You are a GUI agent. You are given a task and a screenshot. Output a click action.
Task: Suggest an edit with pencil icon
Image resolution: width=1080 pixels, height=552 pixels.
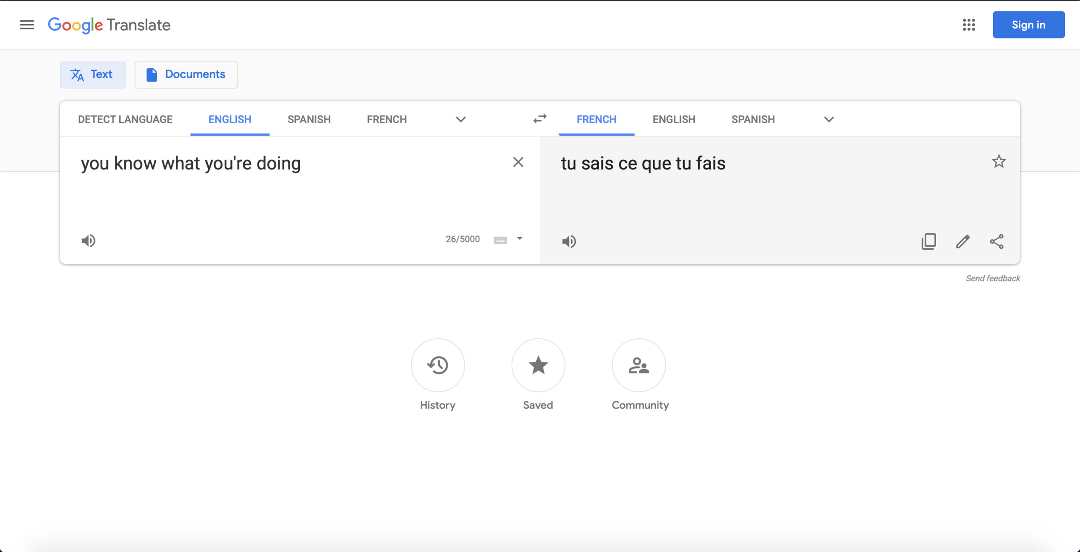963,241
